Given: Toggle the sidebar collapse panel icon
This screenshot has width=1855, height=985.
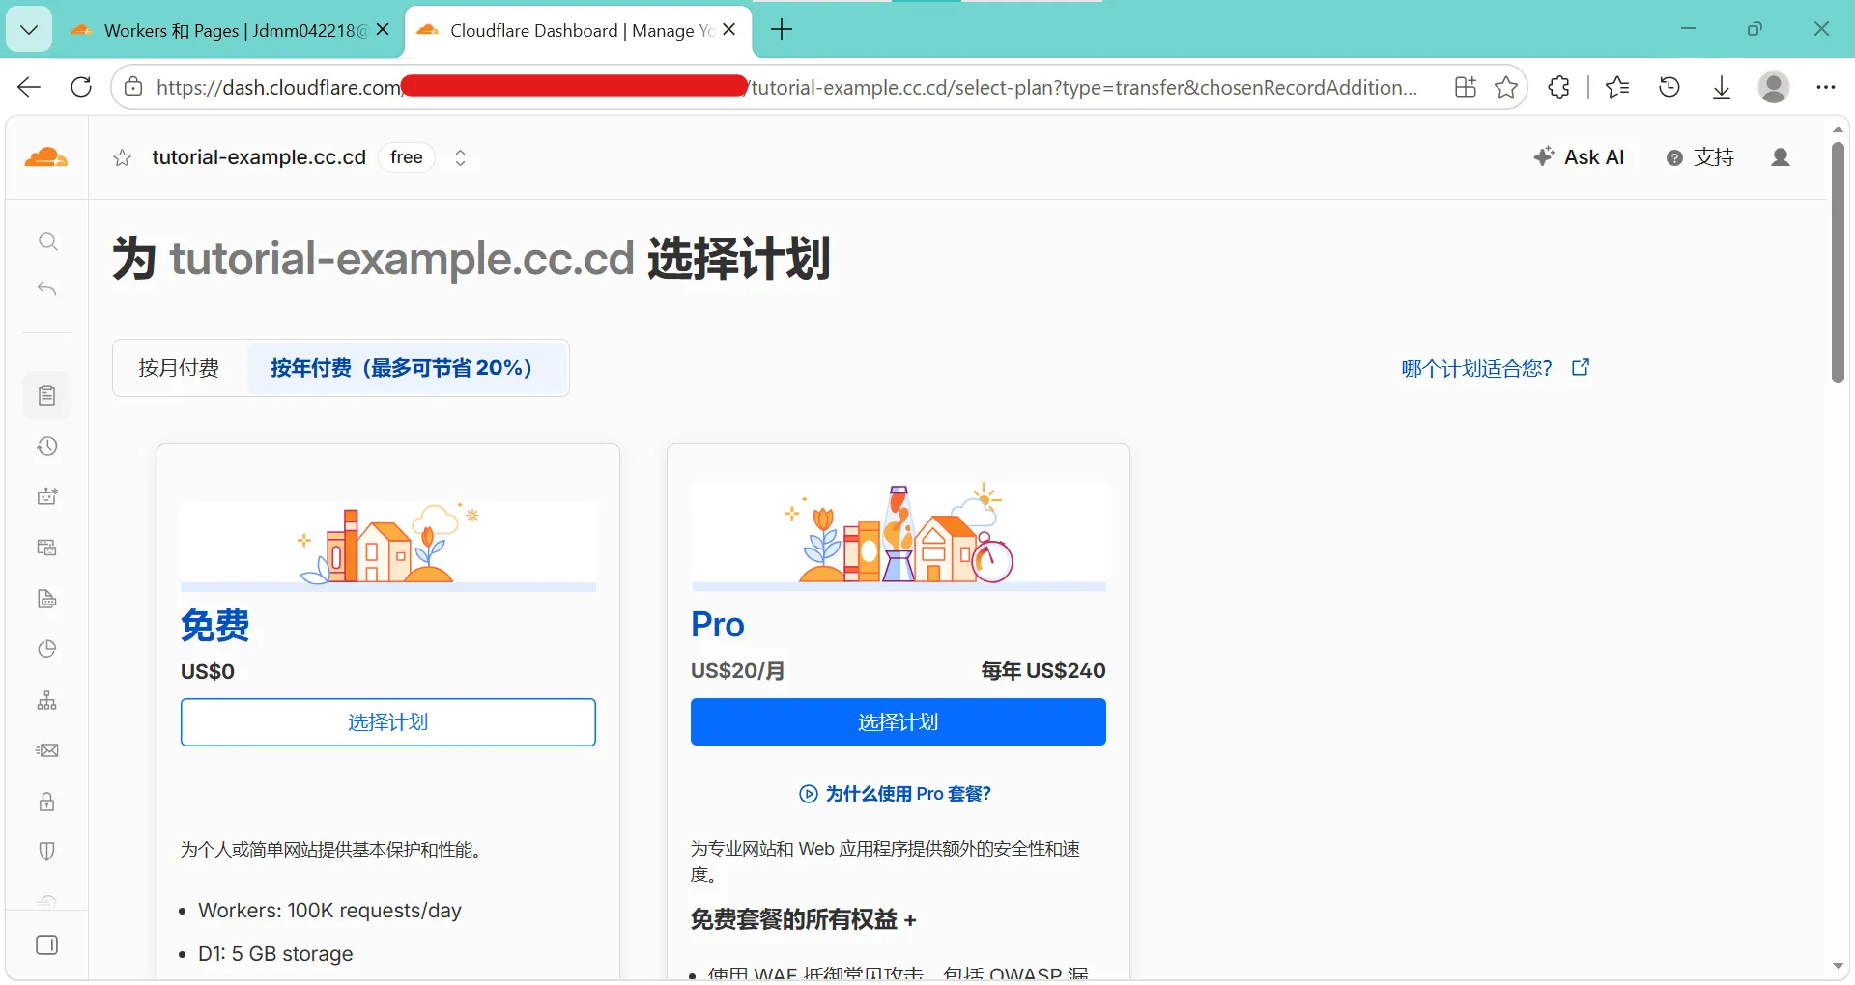Looking at the screenshot, I should (47, 944).
